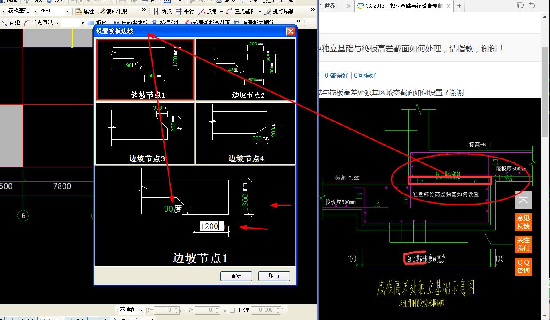This screenshot has width=550, height=320.
Task: Select 点角 point-angle axis tool
Action: [x=208, y=11]
